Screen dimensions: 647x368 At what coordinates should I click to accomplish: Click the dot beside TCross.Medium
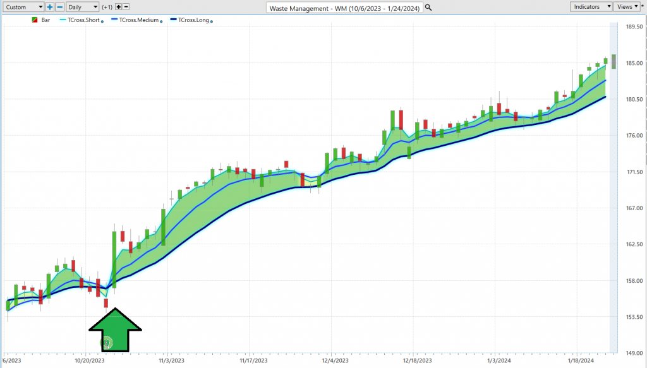coord(161,21)
